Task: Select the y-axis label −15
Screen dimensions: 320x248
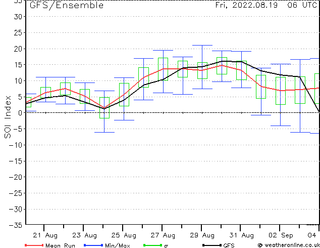Action: pos(16,161)
